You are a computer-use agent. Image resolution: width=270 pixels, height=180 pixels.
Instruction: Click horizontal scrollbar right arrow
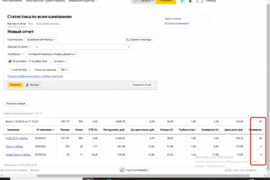click(x=265, y=176)
